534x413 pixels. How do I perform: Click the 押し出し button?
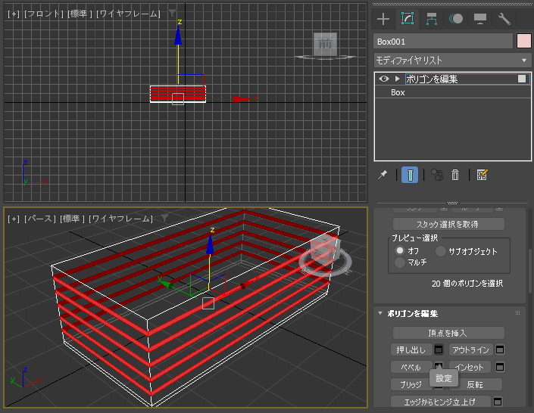pyautogui.click(x=411, y=349)
